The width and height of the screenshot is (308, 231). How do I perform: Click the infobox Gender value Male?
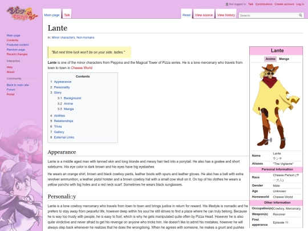pos(276,185)
